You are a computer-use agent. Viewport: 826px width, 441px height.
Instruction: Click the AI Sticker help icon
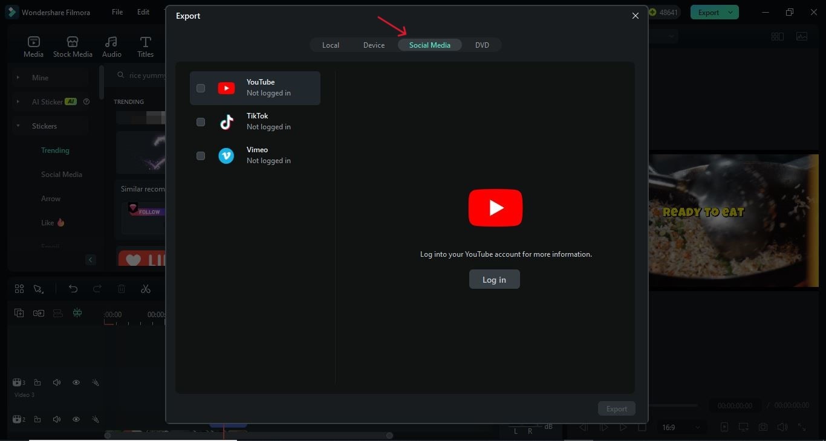click(x=86, y=101)
